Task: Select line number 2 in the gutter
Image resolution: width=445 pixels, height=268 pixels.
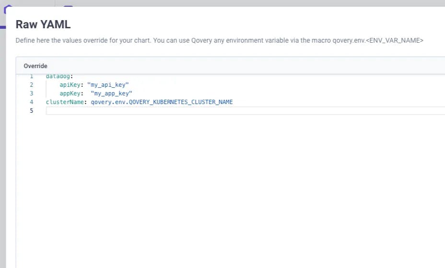Action: click(x=32, y=84)
